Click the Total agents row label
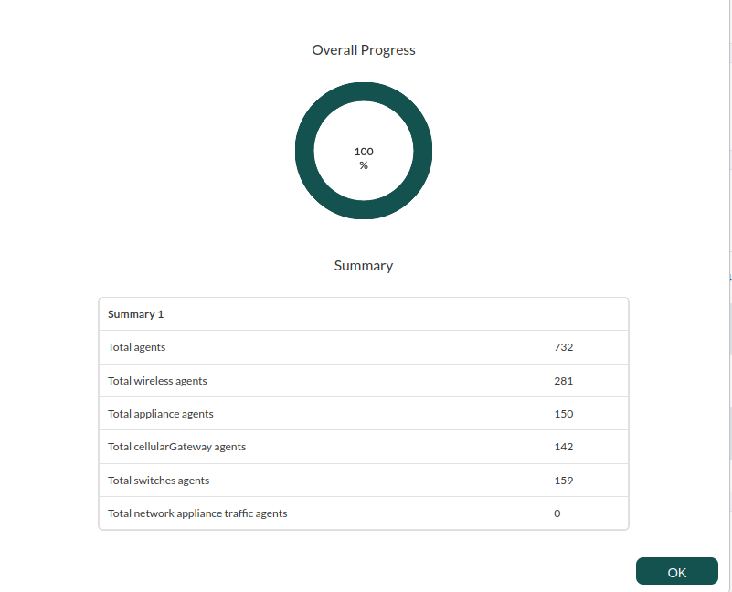732x592 pixels. (x=137, y=347)
